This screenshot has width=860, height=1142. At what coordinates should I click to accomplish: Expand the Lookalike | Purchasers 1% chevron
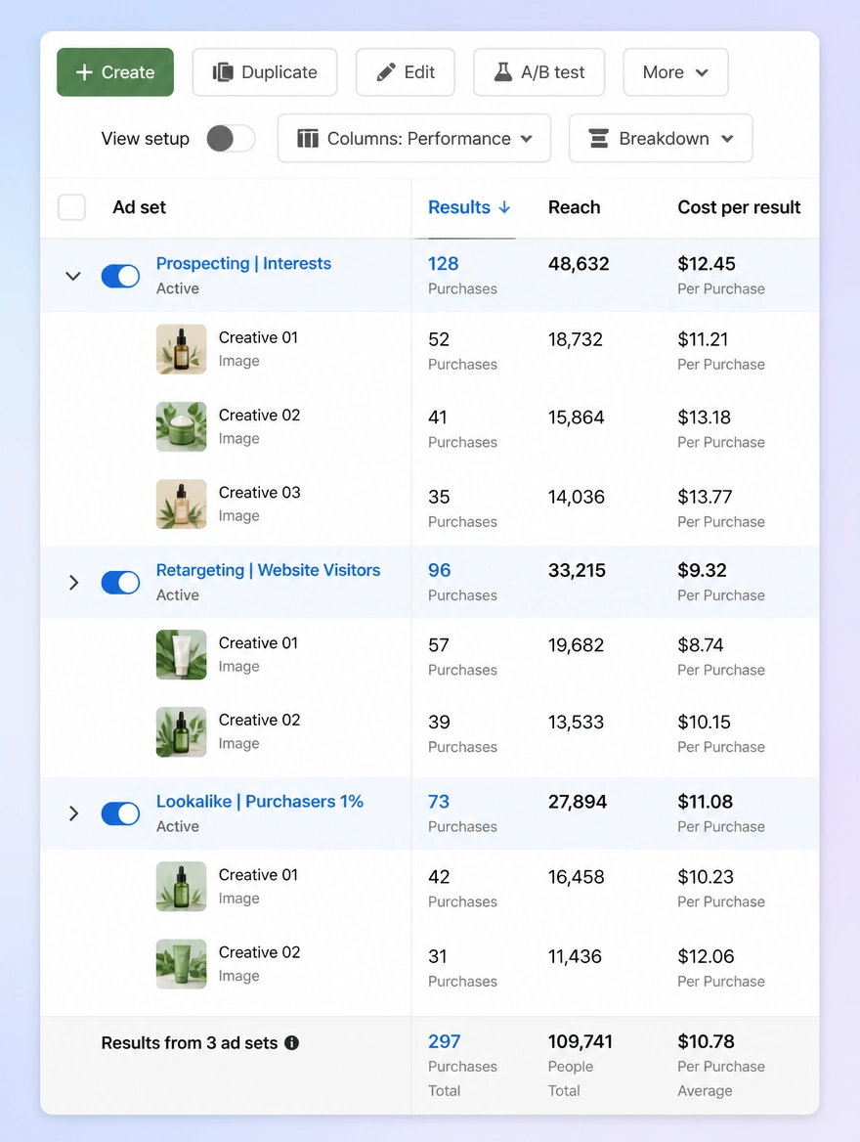pyautogui.click(x=73, y=813)
